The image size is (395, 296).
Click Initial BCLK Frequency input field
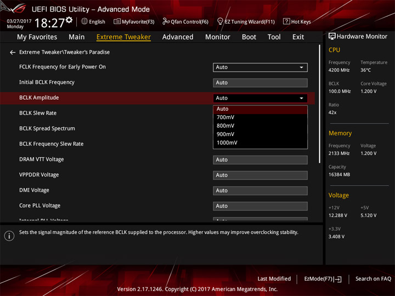coord(260,83)
